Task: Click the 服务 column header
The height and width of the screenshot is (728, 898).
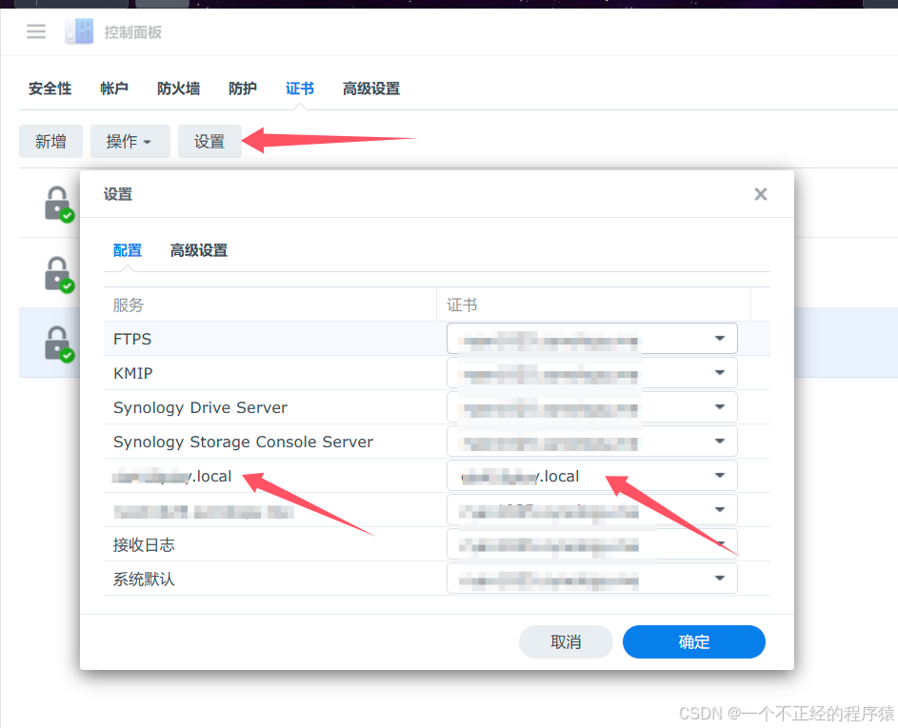Action: point(269,305)
